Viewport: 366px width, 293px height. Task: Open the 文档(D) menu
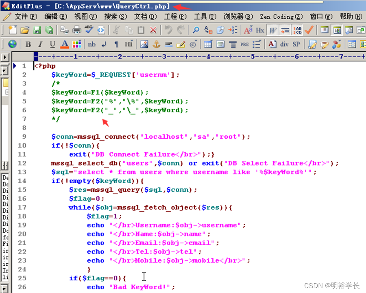point(145,17)
